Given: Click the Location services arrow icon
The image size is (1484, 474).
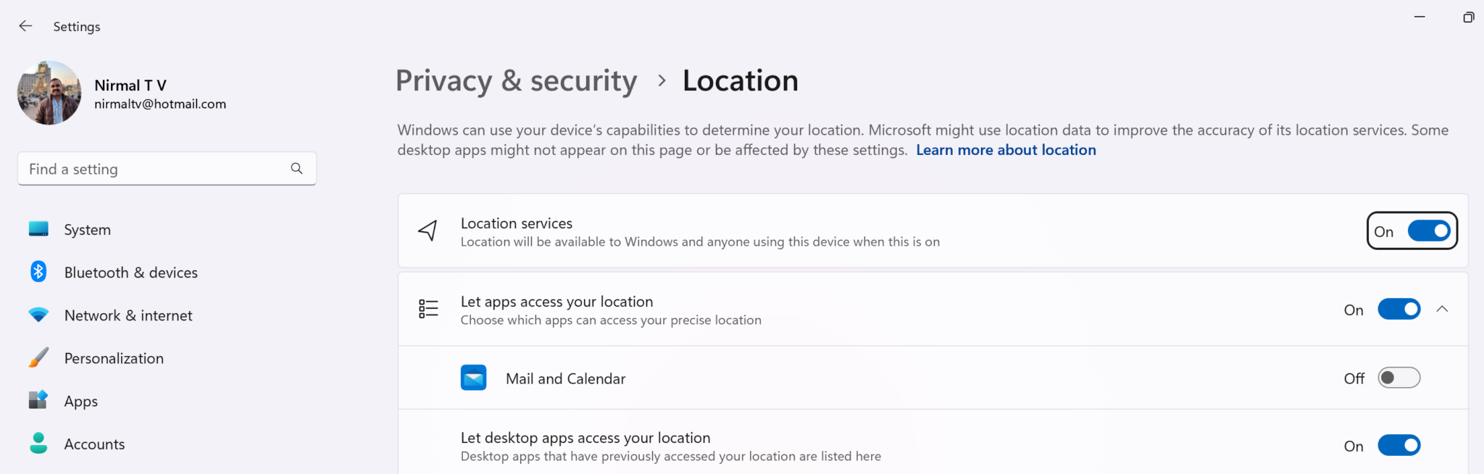Looking at the screenshot, I should 428,230.
